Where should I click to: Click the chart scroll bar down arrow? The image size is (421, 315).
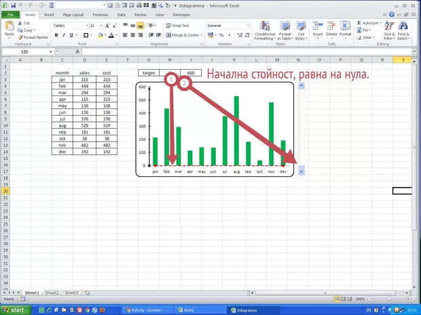(301, 171)
